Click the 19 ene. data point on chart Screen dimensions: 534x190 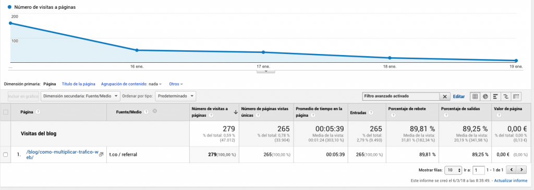pyautogui.click(x=516, y=61)
